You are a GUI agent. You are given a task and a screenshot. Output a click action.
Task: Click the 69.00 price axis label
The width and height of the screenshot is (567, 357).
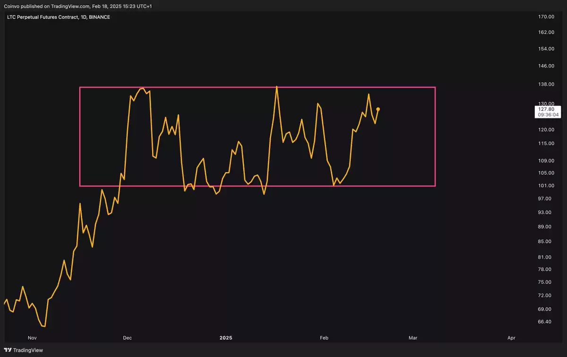point(546,309)
